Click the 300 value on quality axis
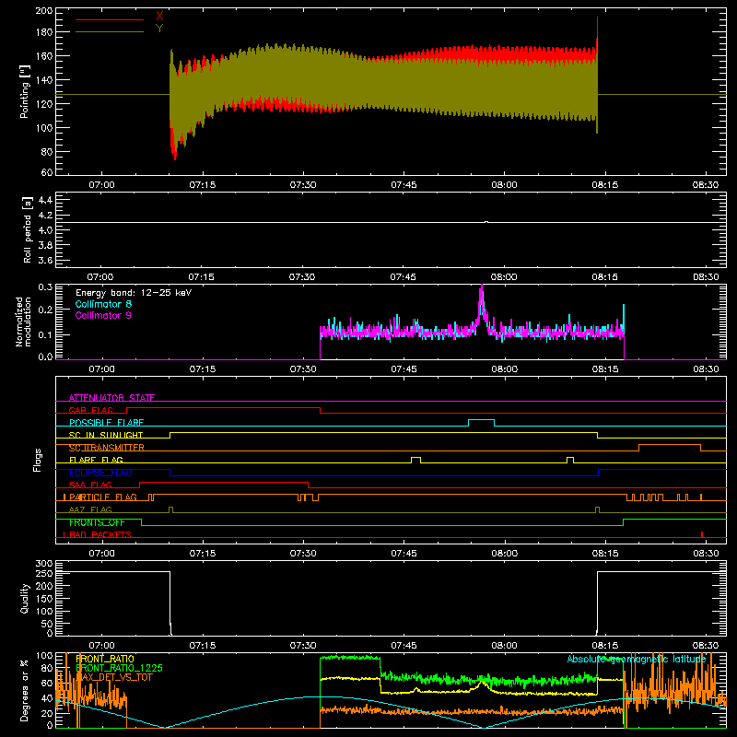The image size is (737, 737). pyautogui.click(x=44, y=564)
